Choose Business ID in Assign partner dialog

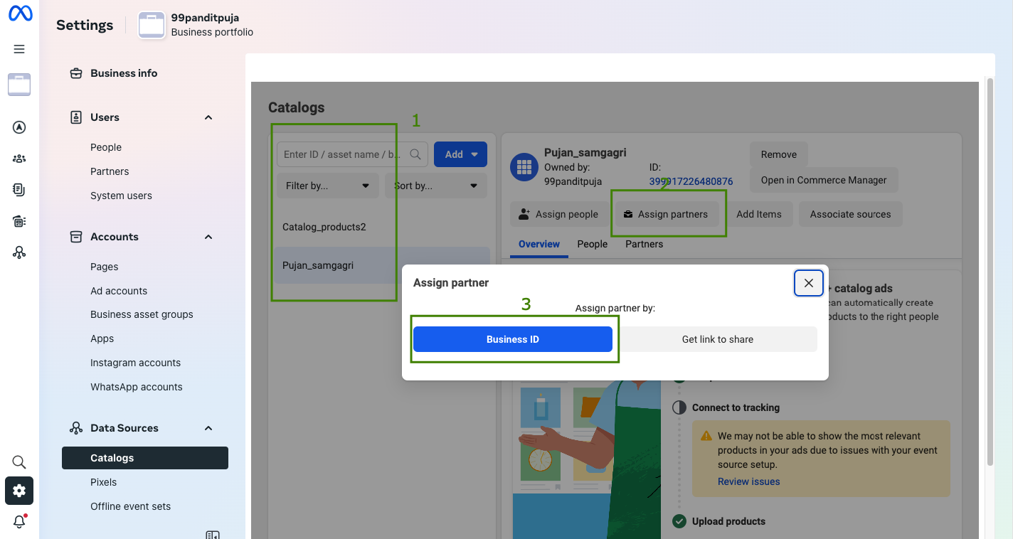pos(513,339)
